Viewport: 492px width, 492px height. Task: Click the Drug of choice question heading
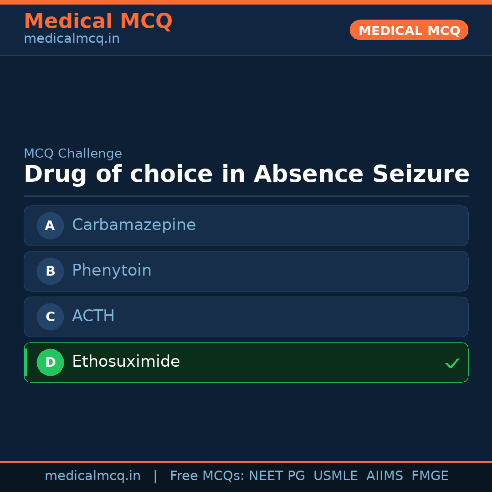[x=246, y=174]
